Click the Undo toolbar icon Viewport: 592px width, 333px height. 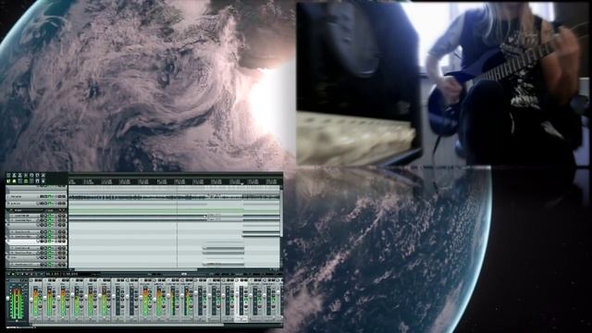[x=31, y=175]
